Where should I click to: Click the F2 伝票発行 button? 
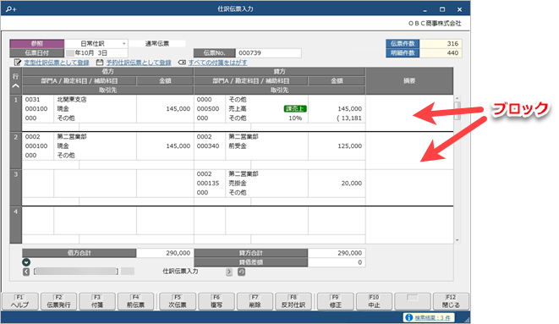[58, 301]
